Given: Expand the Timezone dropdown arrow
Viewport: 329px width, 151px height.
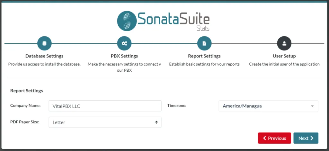Looking at the screenshot, I should coord(312,106).
